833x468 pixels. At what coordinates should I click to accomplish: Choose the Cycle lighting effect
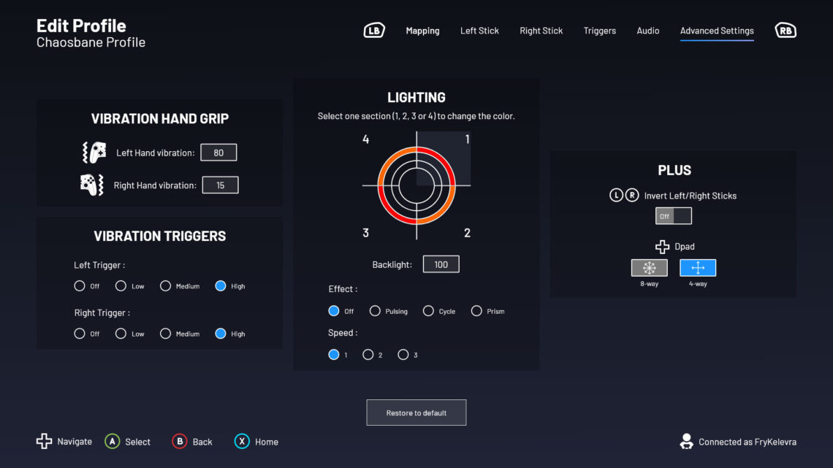pos(428,311)
